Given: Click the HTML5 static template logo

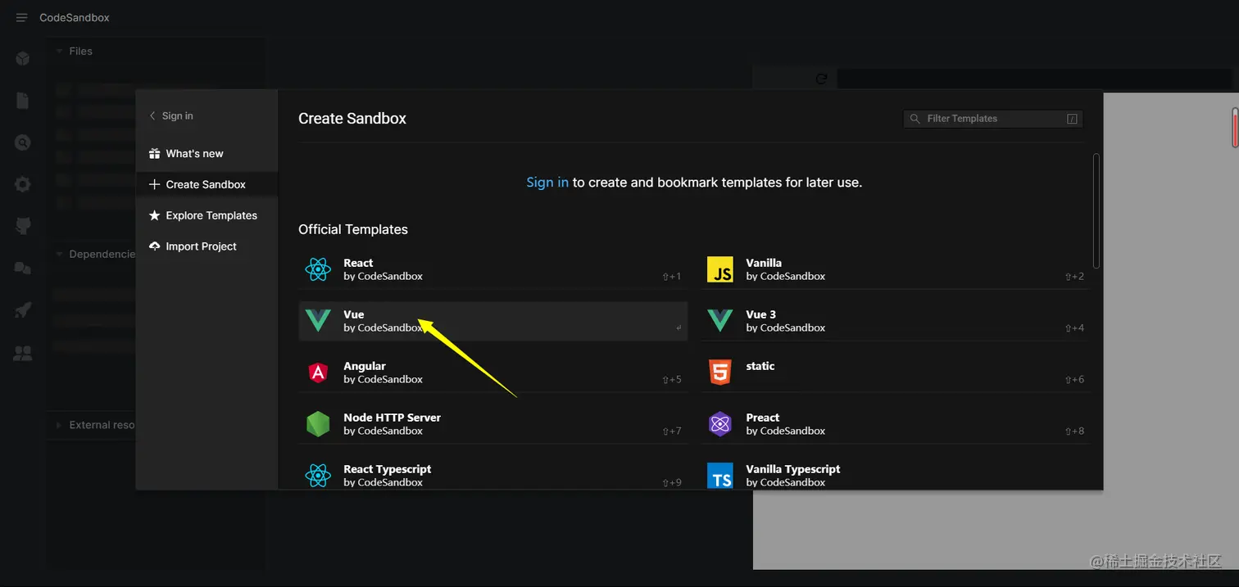Looking at the screenshot, I should [x=720, y=373].
